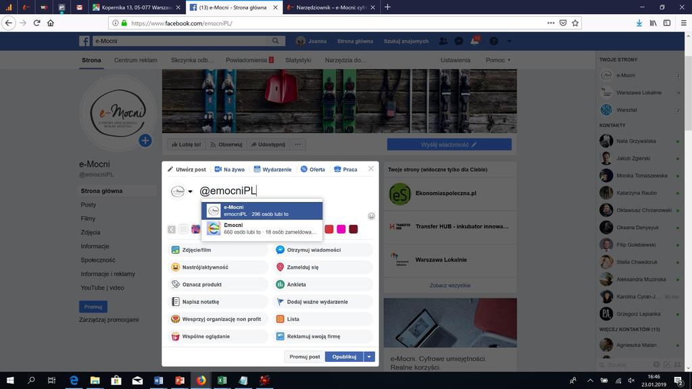The width and height of the screenshot is (692, 389).
Task: Open Napisz notatkę option
Action: [x=218, y=302]
